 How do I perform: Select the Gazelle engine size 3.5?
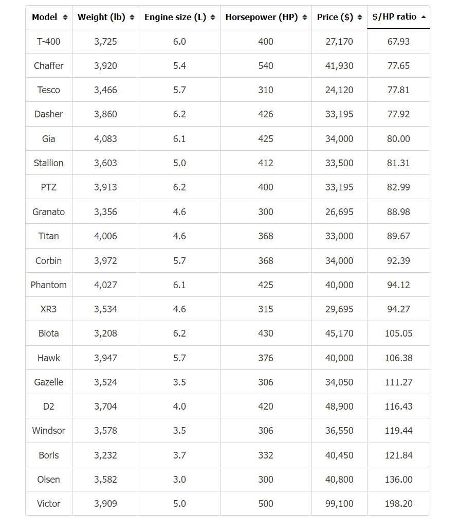click(x=179, y=382)
